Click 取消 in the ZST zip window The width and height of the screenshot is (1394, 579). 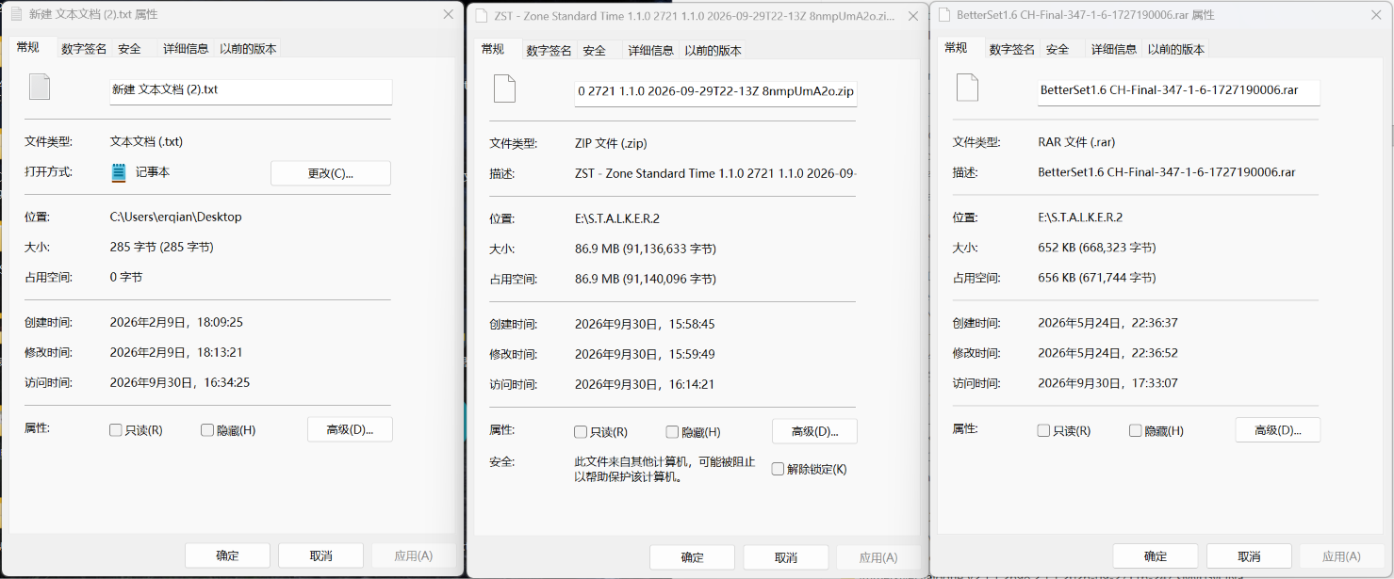(x=785, y=557)
